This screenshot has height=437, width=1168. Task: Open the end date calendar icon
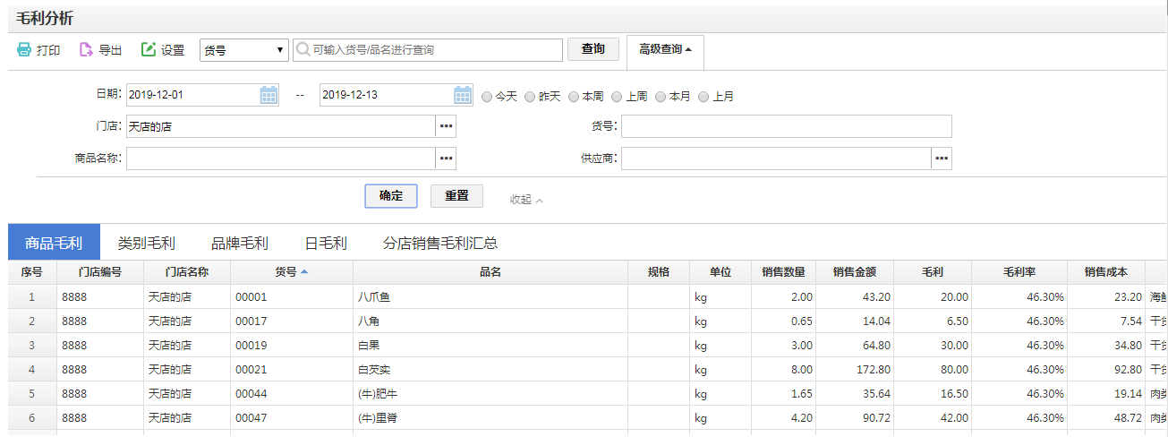pyautogui.click(x=463, y=95)
